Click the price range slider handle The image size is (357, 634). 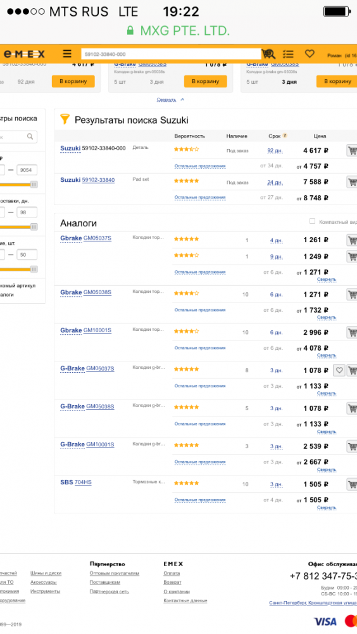pos(34,184)
